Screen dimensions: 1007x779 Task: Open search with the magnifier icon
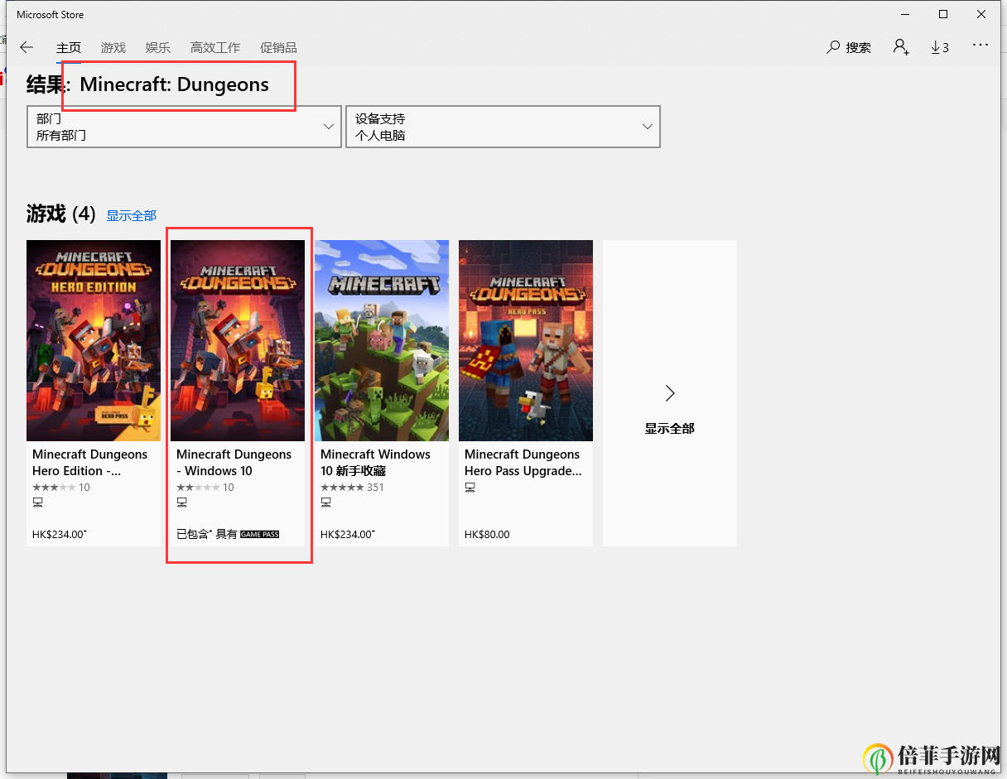point(833,47)
